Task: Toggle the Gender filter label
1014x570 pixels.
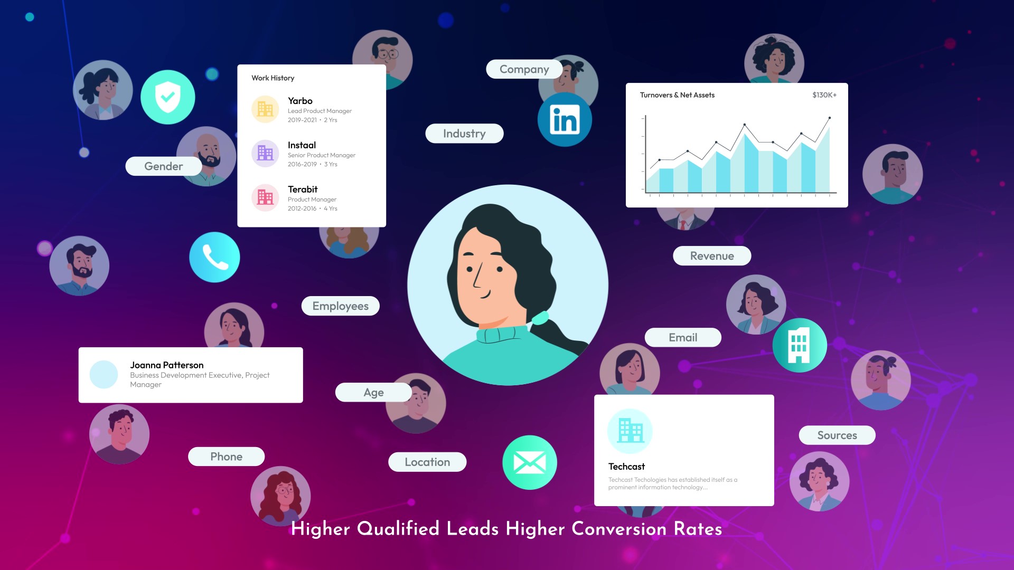Action: click(x=163, y=166)
